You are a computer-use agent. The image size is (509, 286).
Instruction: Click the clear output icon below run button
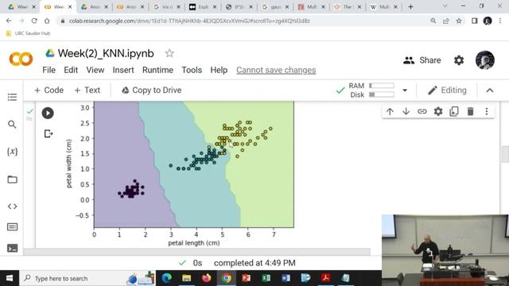tap(49, 133)
